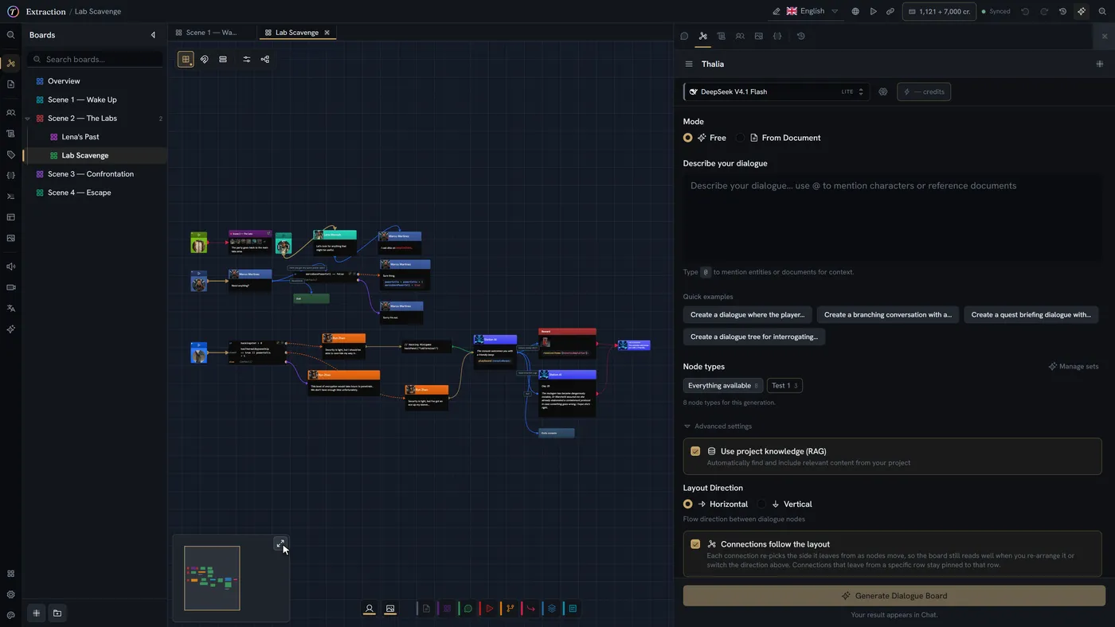Pick the quick example about interrogating

click(x=754, y=337)
